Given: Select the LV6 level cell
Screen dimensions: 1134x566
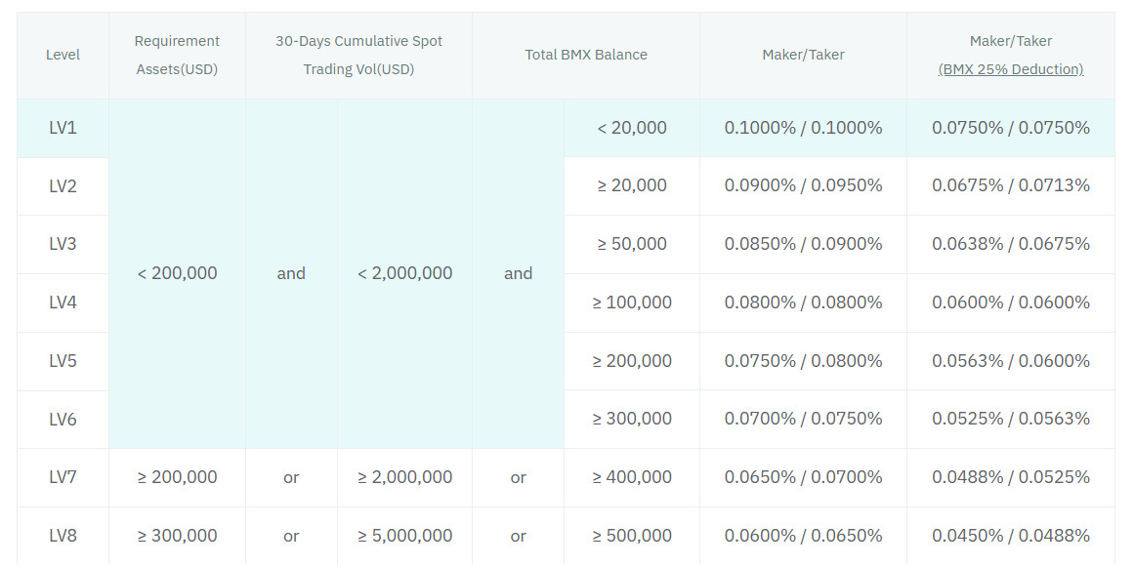Looking at the screenshot, I should pos(63,420).
